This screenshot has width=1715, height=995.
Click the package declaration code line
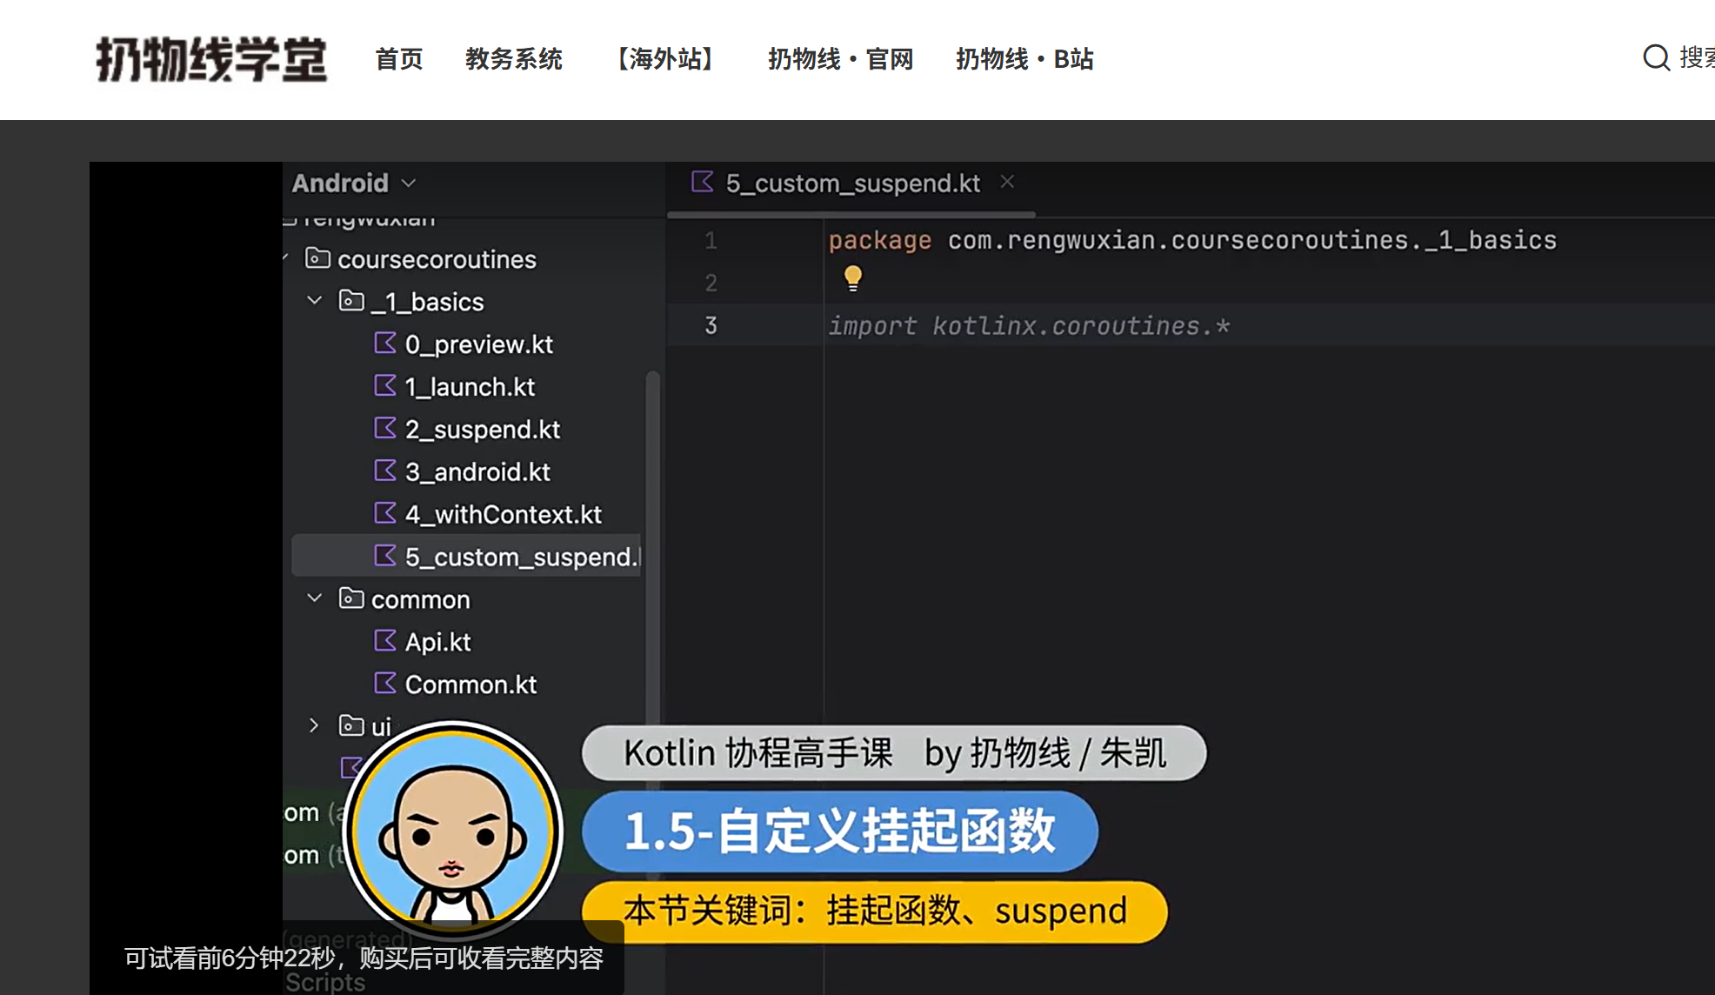point(1192,241)
